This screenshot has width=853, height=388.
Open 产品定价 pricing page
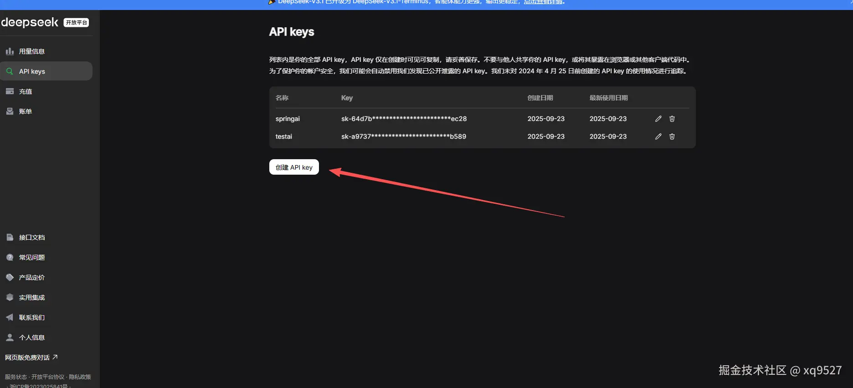pyautogui.click(x=46, y=277)
